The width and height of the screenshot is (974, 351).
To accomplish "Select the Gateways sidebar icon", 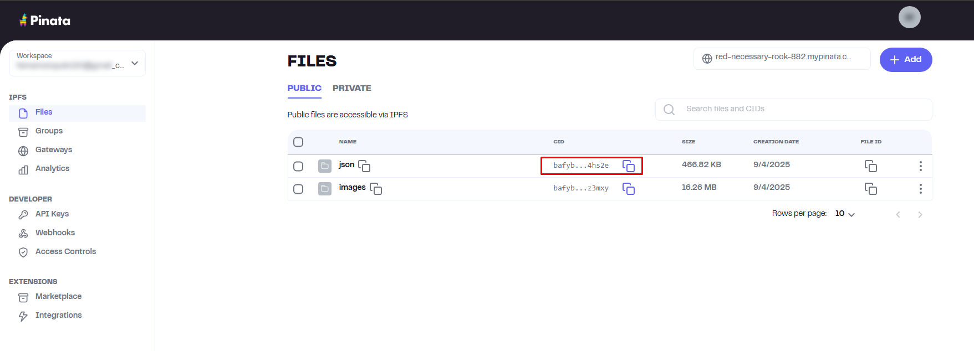I will point(23,151).
